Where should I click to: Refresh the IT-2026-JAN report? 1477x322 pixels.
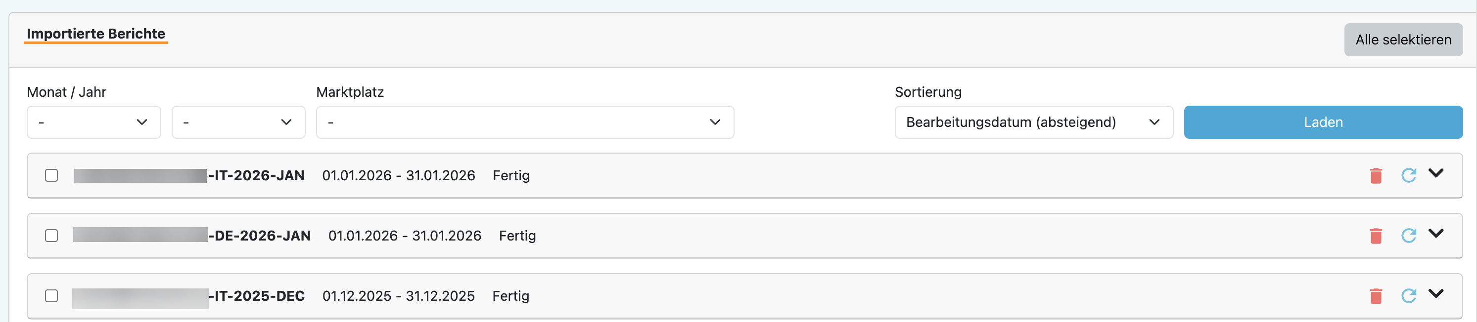click(x=1408, y=175)
